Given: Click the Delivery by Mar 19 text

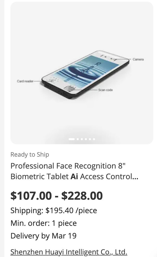Looking at the screenshot, I should [43, 236].
